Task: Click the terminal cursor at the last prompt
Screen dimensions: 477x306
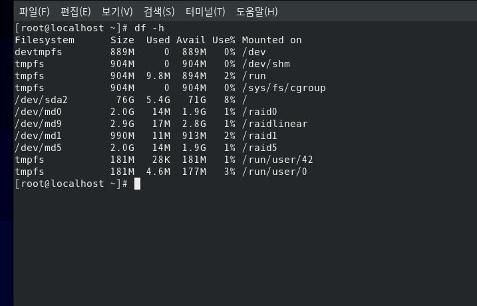Action: pos(138,184)
